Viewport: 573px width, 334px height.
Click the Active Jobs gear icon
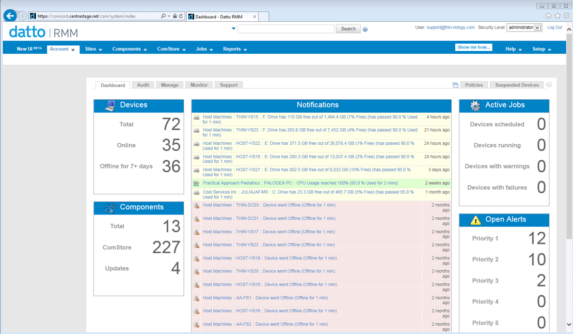(475, 106)
